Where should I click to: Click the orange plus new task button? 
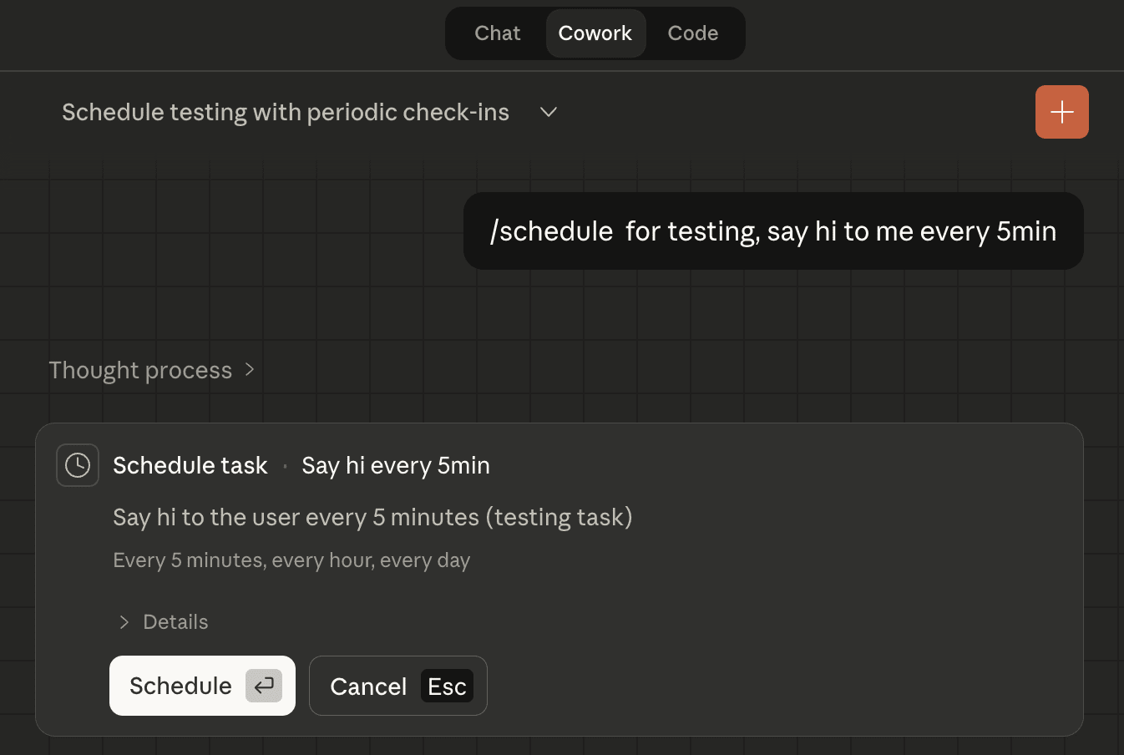pyautogui.click(x=1061, y=112)
